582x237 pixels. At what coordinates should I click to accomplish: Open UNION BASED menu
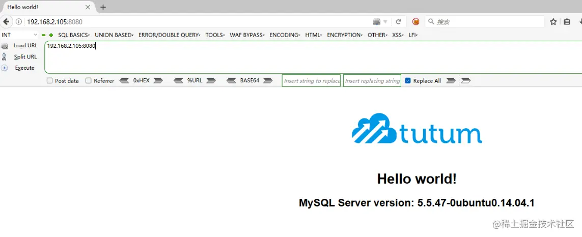click(115, 35)
